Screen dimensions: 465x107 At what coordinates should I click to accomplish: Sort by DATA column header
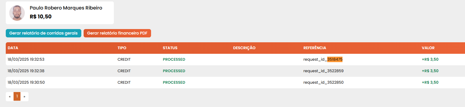click(x=13, y=48)
